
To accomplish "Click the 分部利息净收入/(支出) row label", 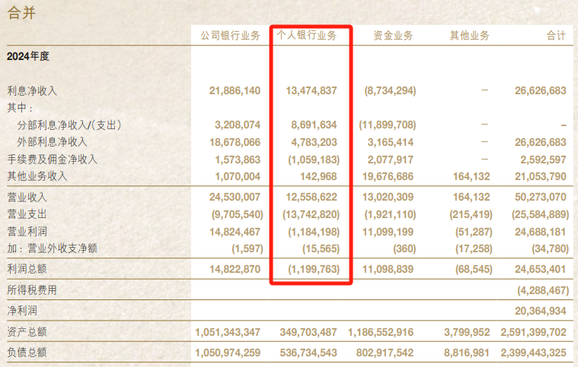I will click(x=69, y=125).
